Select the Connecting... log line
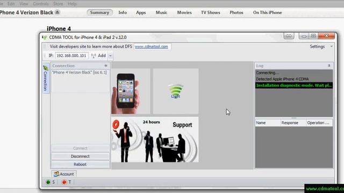Image resolution: width=344 pixels, height=193 pixels. click(x=294, y=73)
